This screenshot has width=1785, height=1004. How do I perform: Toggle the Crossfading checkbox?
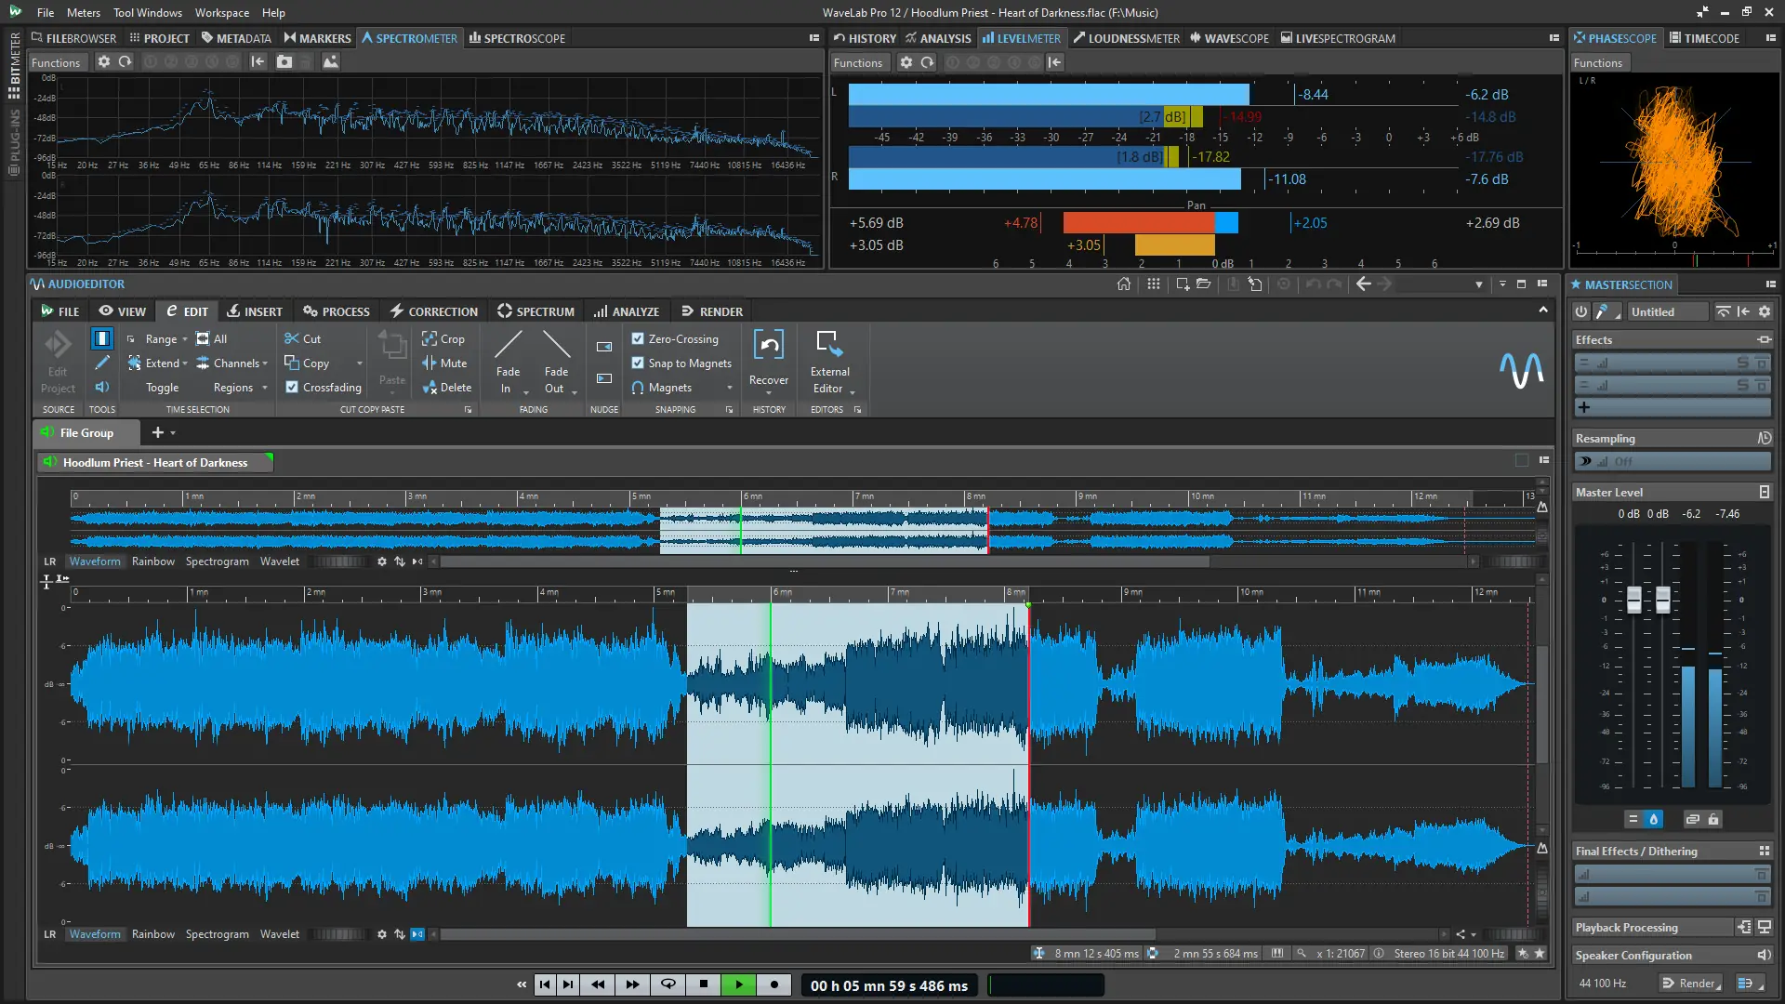(x=292, y=387)
